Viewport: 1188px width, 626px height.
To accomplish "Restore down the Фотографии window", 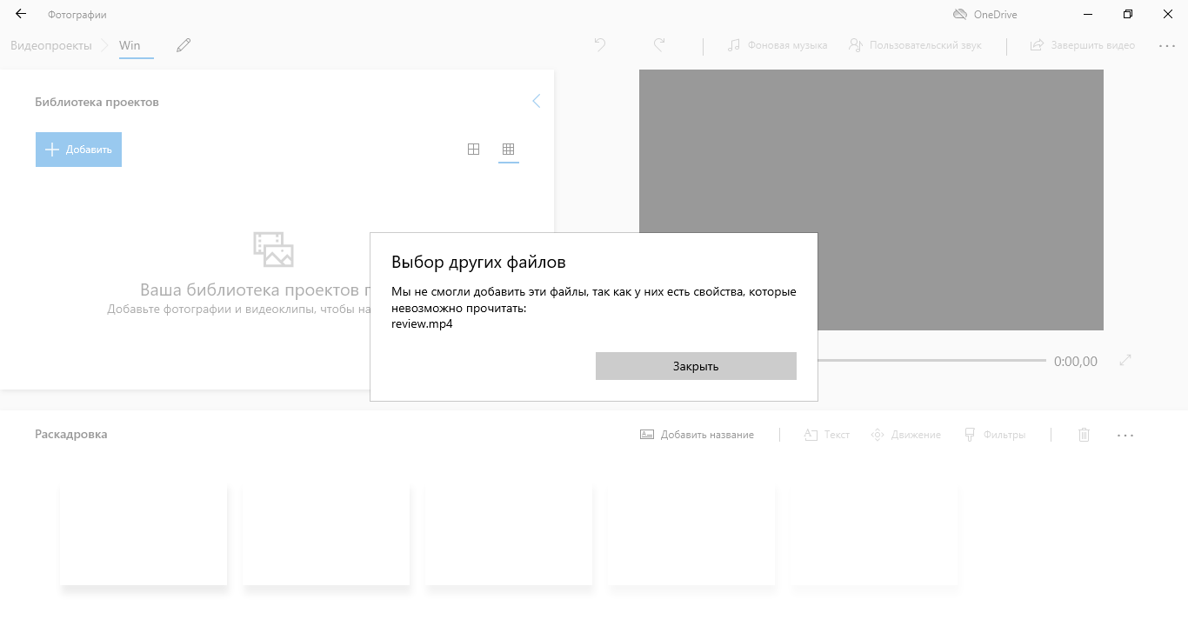I will 1128,15.
